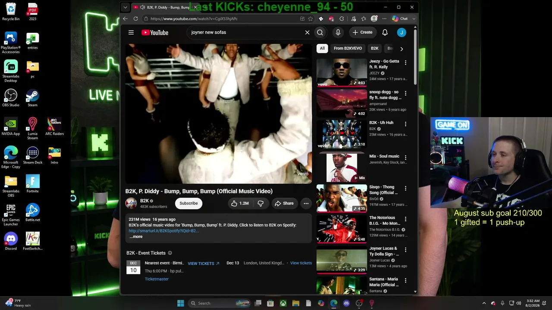Click the YouTube search input field

point(246,32)
